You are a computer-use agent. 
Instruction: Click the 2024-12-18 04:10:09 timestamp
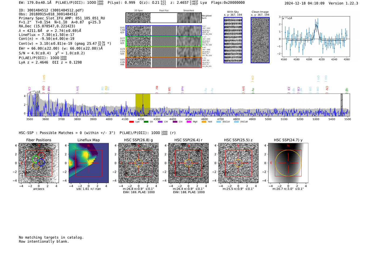pyautogui.click(x=305, y=3)
